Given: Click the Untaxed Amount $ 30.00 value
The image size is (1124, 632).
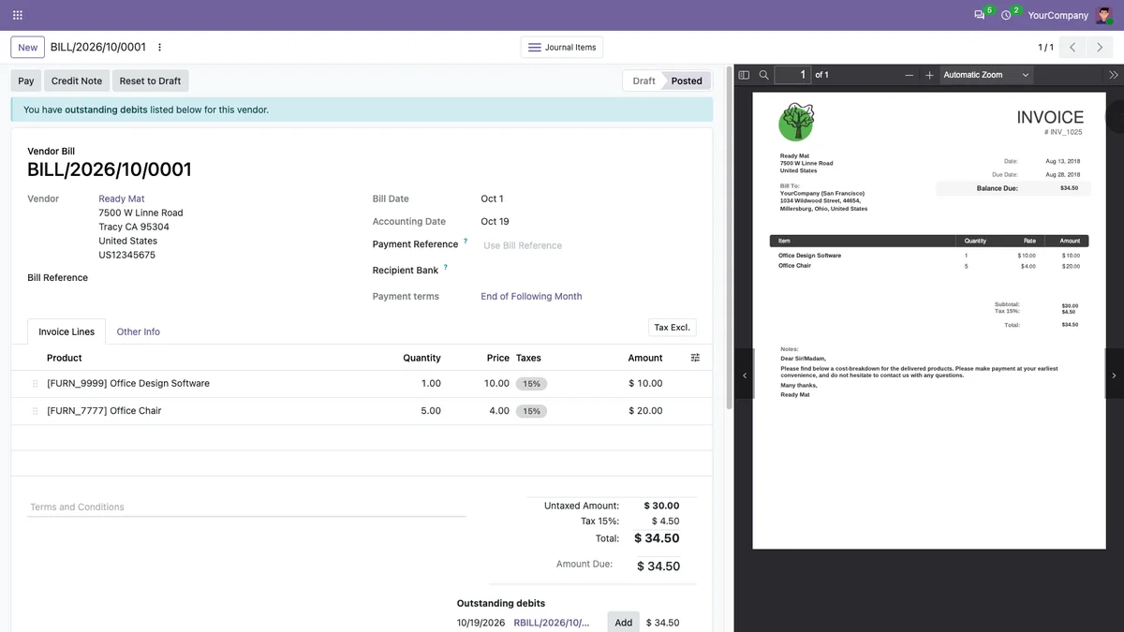Looking at the screenshot, I should [x=661, y=506].
